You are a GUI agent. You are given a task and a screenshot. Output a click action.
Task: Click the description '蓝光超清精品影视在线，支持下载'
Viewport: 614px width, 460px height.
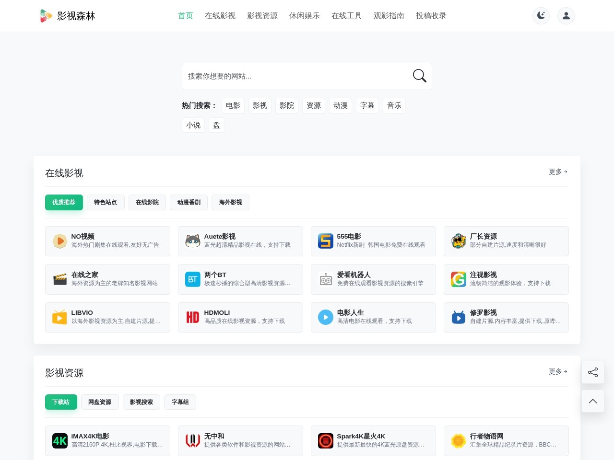tap(248, 245)
